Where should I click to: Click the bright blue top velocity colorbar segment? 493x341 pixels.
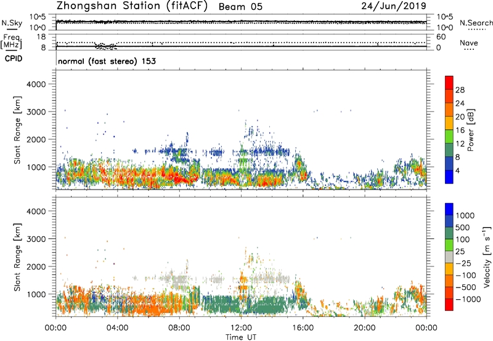pos(449,209)
